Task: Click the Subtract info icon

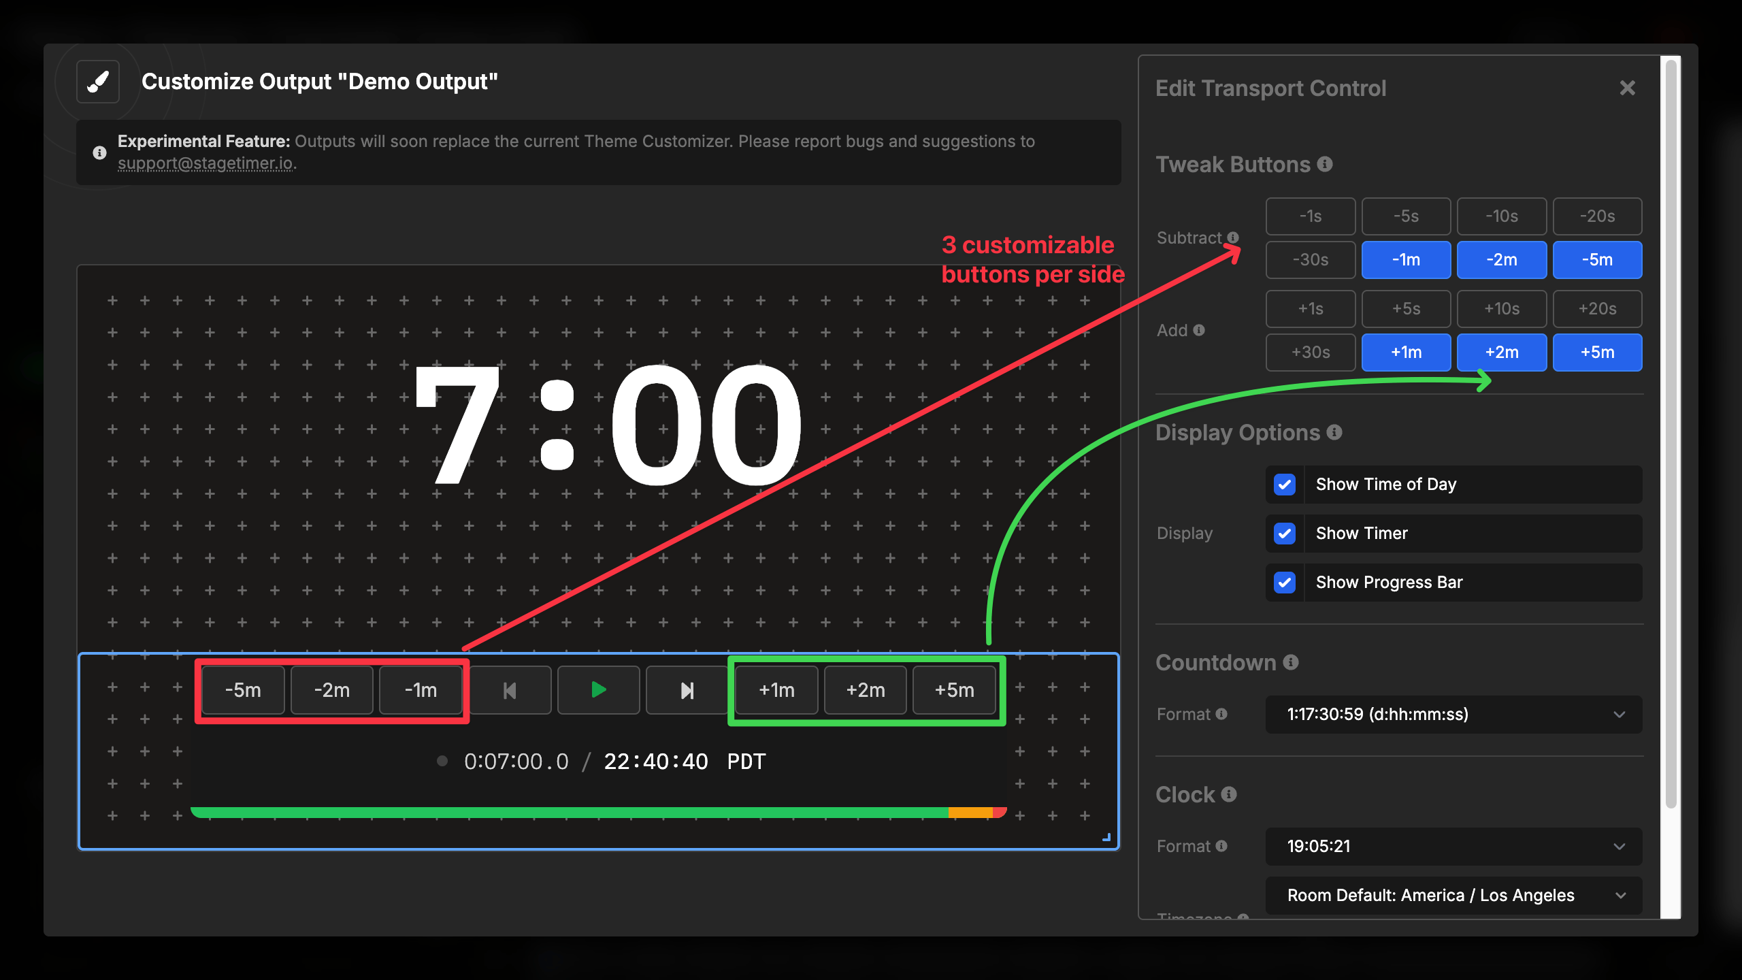Action: [1234, 238]
